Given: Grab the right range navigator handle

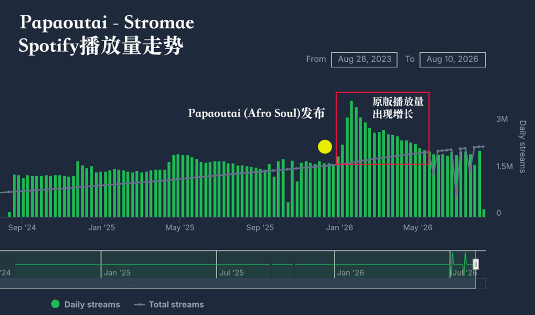Looking at the screenshot, I should pyautogui.click(x=476, y=264).
